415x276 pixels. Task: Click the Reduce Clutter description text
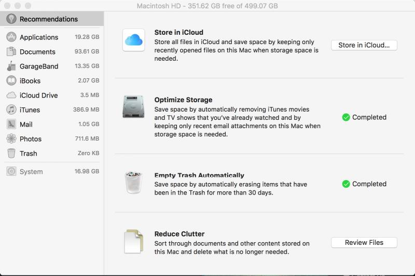pos(232,247)
